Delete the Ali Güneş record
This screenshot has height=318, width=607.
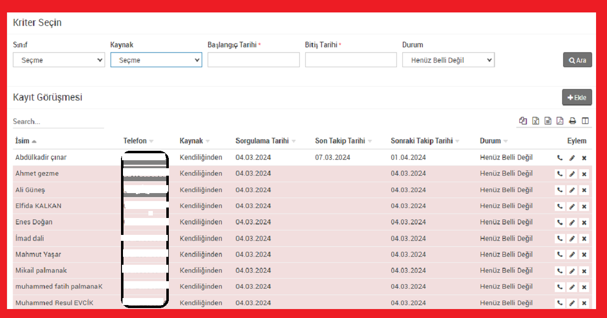tap(584, 190)
